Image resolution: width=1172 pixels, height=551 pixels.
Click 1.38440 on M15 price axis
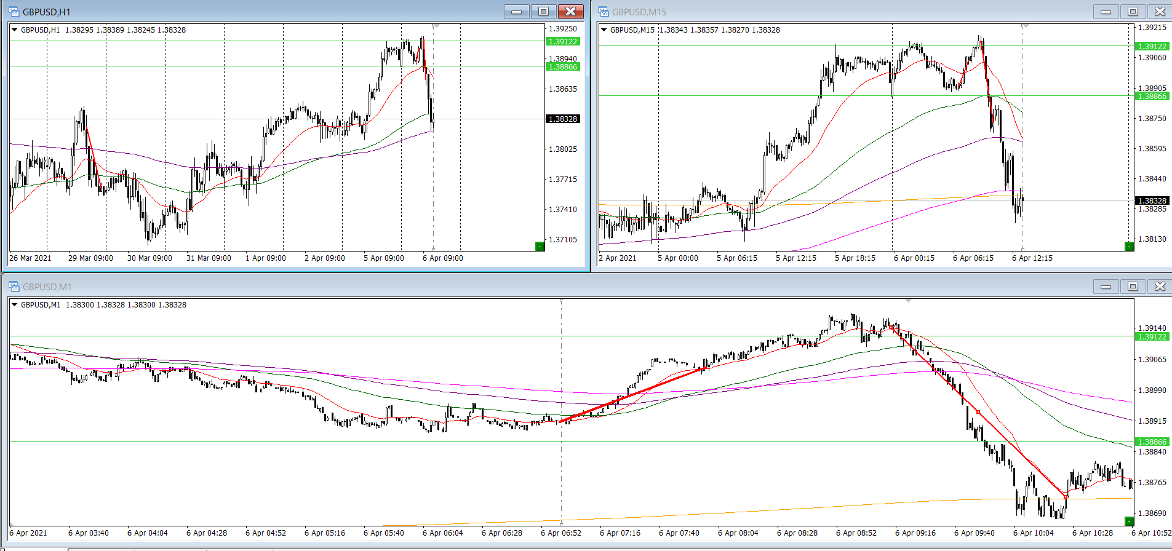coord(1152,178)
